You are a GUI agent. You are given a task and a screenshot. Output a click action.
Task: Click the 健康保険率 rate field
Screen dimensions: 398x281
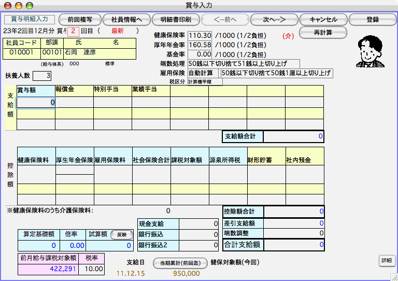[x=200, y=35]
